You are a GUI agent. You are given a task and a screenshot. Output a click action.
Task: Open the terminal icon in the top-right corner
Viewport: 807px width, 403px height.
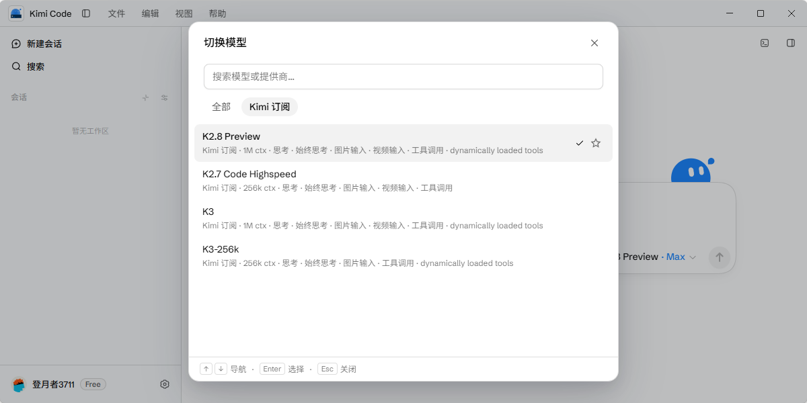point(765,43)
